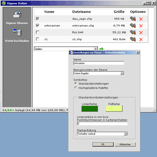Click size value 461 Byte
The width and height of the screenshot is (157, 157).
coord(119,39)
